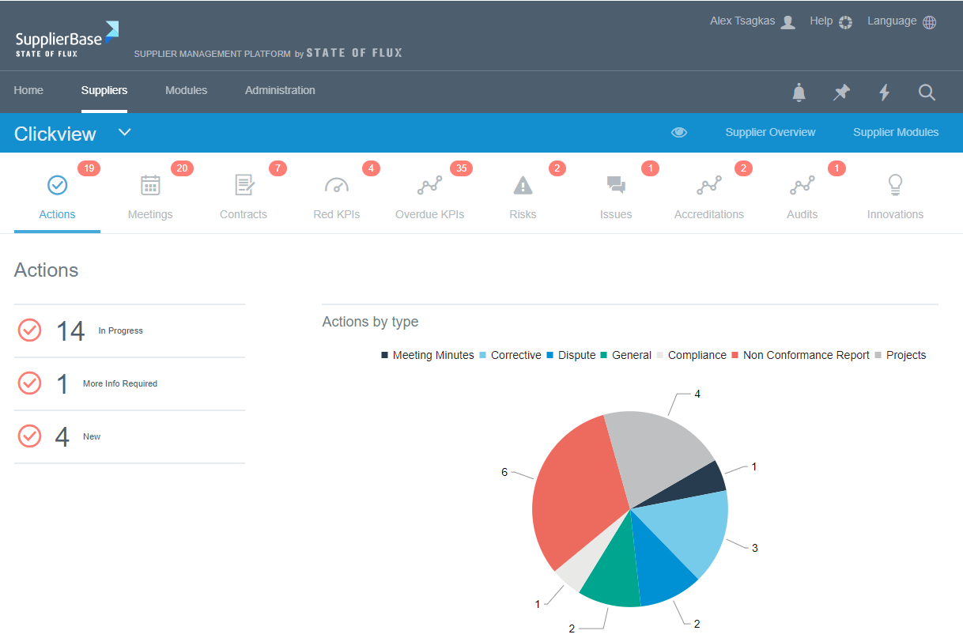Viewport: 963px width, 638px height.
Task: Open the Issues speech bubble icon
Action: 616,185
